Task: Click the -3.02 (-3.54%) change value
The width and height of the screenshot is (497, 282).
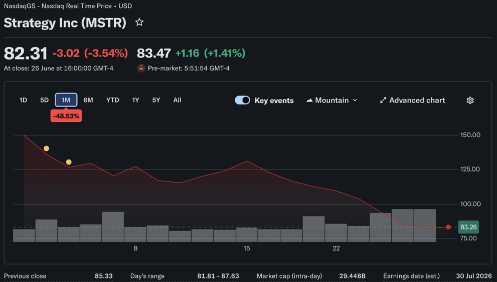Action: coord(90,53)
